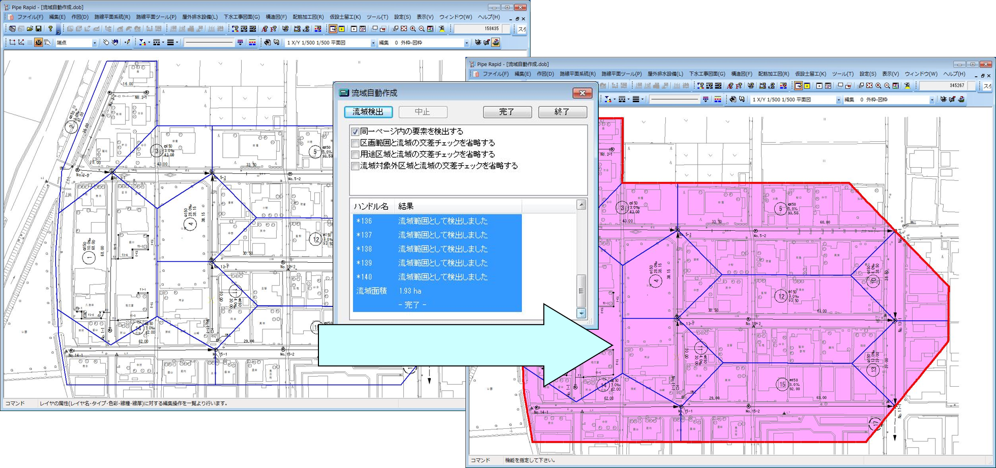Open the 端点 snap type dropdown
This screenshot has width=996, height=468.
point(94,43)
